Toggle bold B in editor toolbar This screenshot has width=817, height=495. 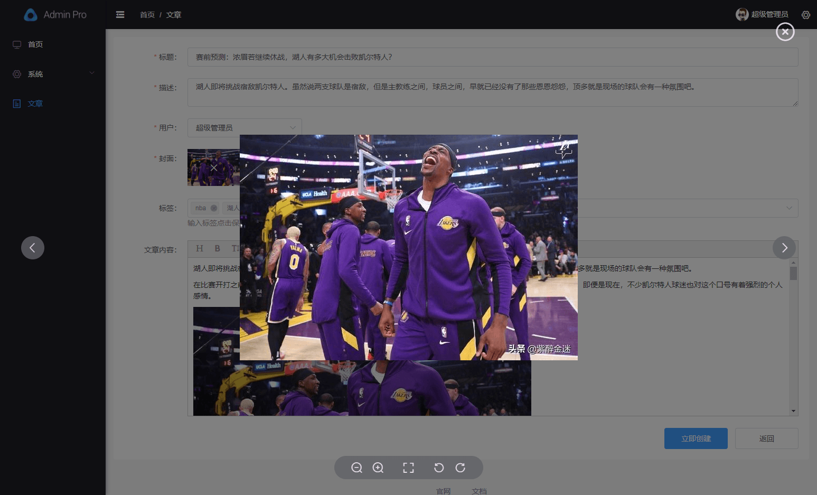pyautogui.click(x=217, y=248)
